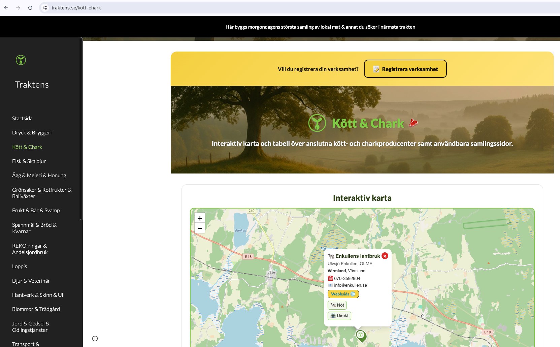Click the green map marker pin
560x347 pixels.
click(361, 336)
